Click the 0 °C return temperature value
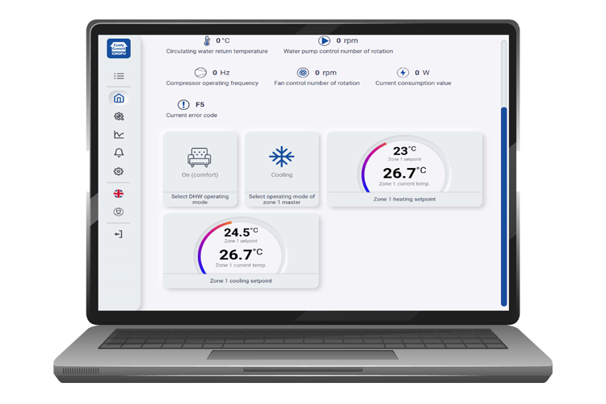Viewport: 606px width, 404px height. pos(223,40)
